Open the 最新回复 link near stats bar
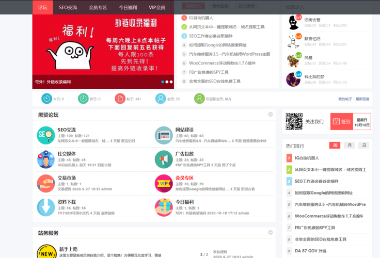Viewport: 380px width, 258px height. pos(362,99)
